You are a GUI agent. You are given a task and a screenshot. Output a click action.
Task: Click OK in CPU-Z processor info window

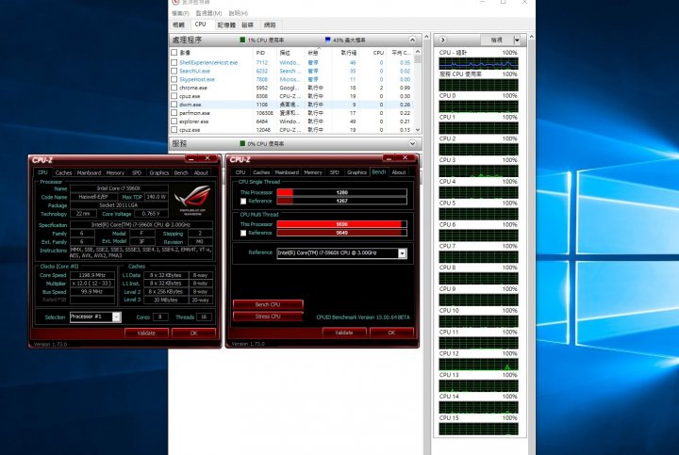pyautogui.click(x=193, y=333)
